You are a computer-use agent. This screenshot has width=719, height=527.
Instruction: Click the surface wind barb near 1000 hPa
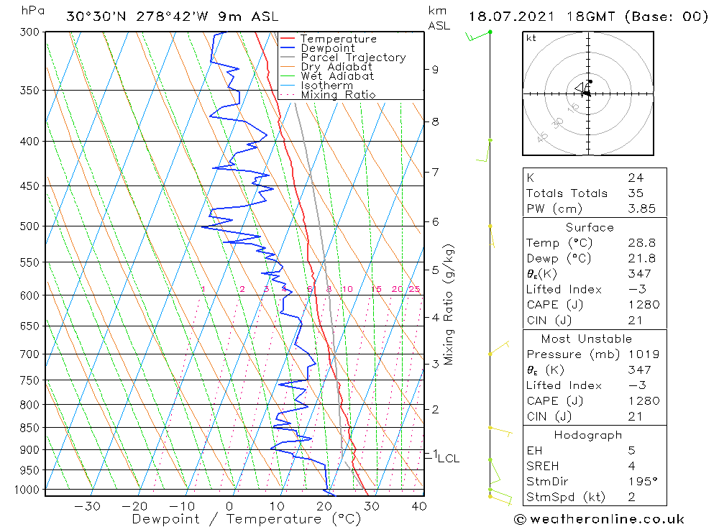[x=500, y=498]
